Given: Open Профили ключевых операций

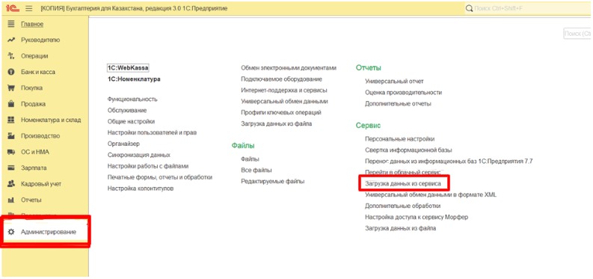Looking at the screenshot, I should 281,112.
